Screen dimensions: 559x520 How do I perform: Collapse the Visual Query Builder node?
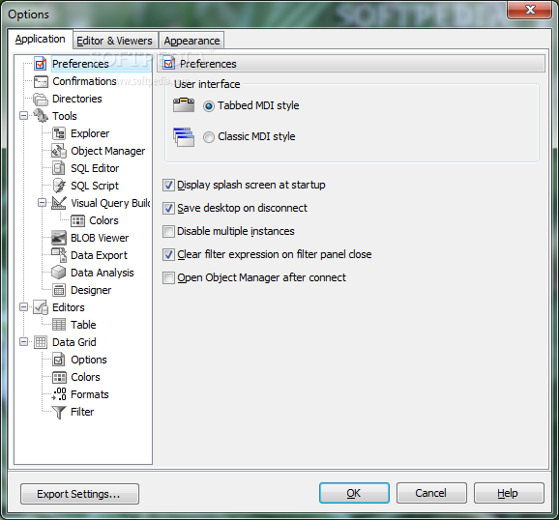(42, 203)
